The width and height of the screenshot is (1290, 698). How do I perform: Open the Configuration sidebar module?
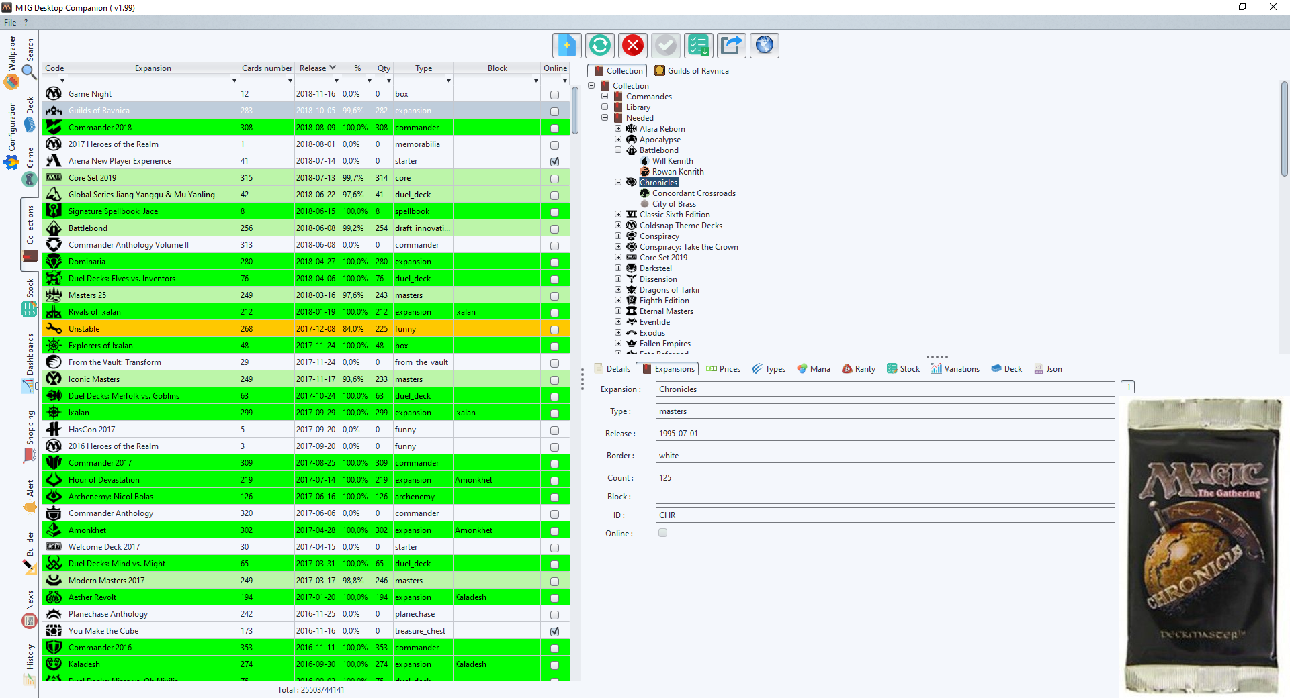(x=11, y=136)
